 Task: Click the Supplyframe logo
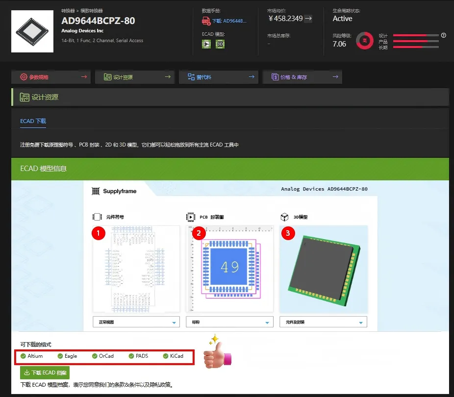pyautogui.click(x=114, y=191)
